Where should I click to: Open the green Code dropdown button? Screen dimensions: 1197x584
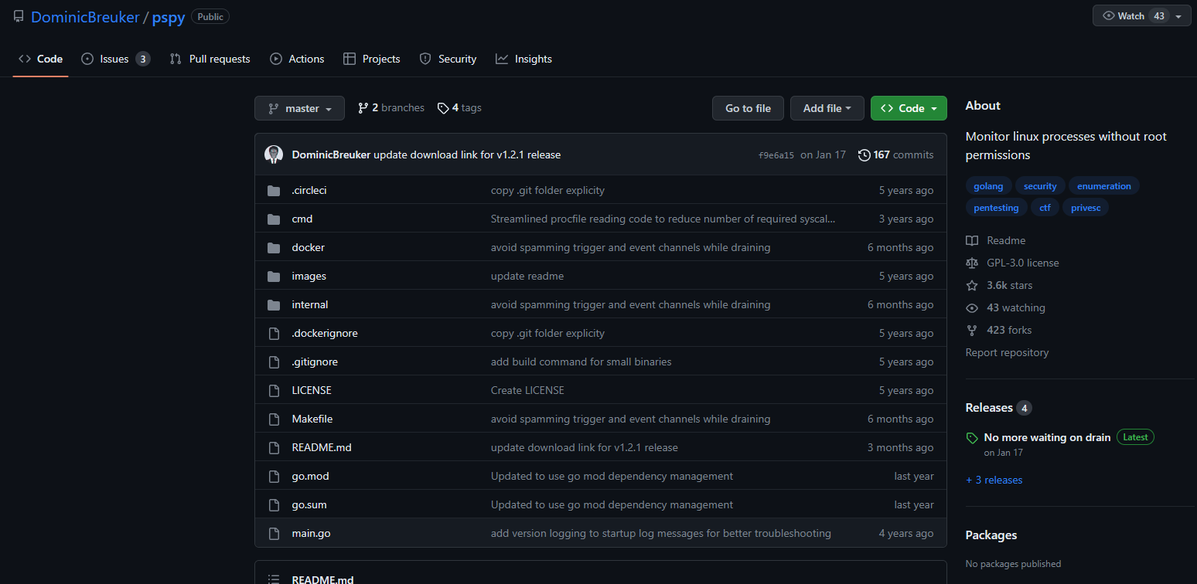click(909, 108)
